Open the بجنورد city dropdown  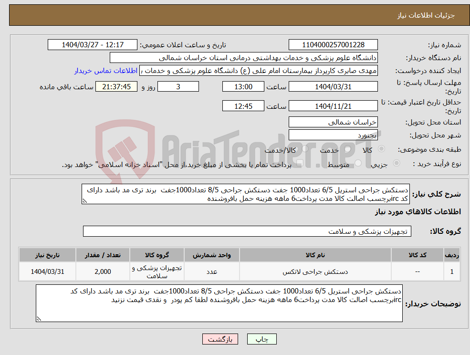(333, 135)
